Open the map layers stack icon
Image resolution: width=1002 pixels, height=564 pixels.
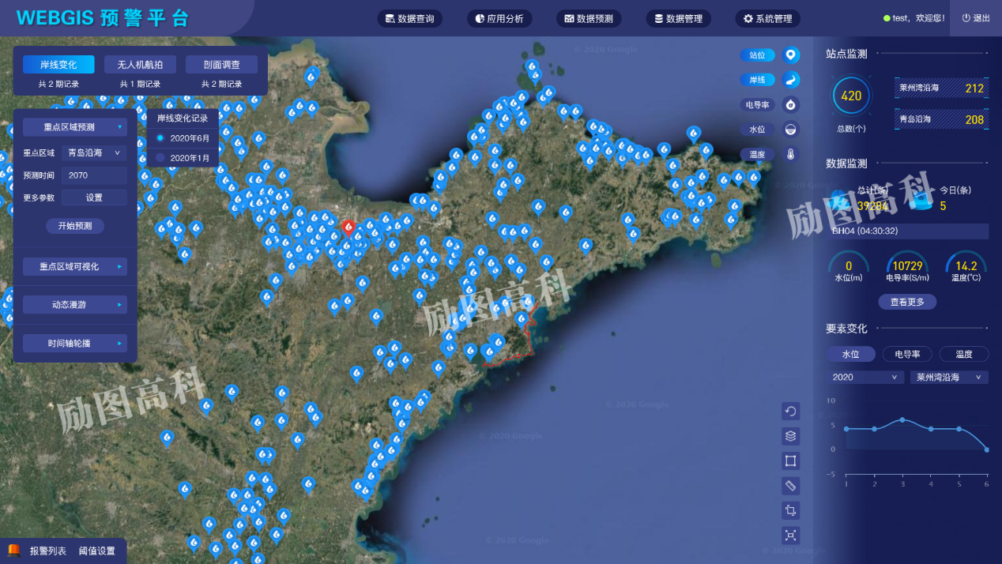click(790, 436)
